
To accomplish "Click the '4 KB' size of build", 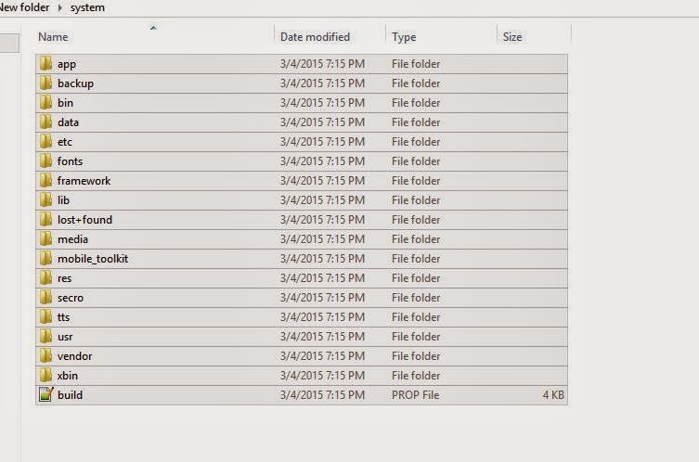I will [x=553, y=395].
